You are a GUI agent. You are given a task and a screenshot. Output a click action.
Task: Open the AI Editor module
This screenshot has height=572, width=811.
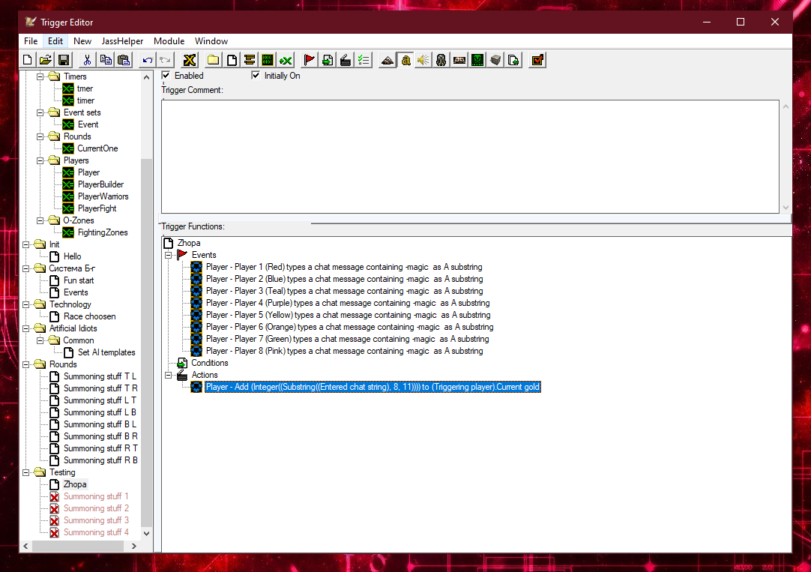(x=477, y=60)
